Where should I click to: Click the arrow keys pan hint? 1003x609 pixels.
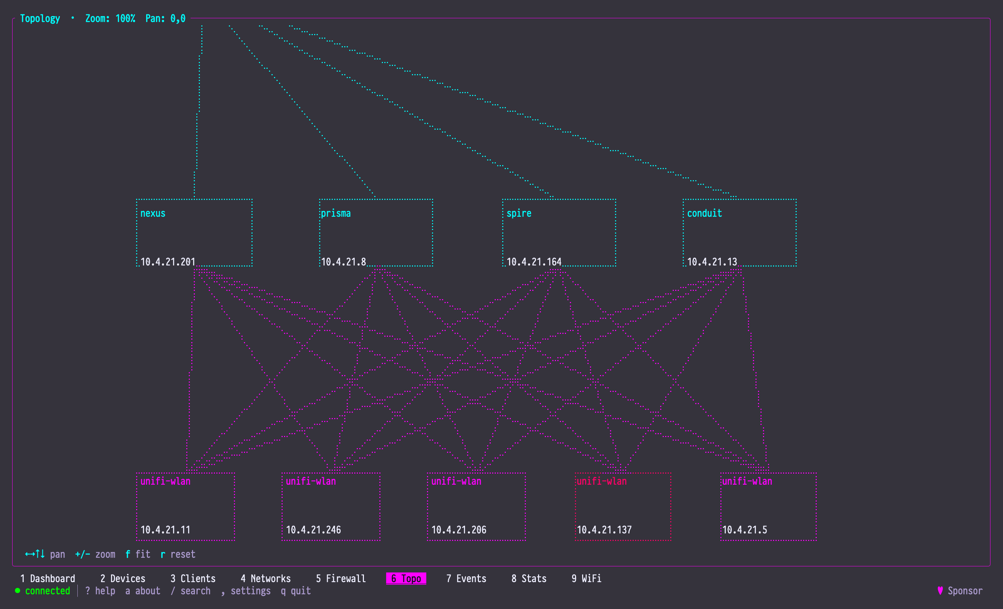(x=45, y=554)
